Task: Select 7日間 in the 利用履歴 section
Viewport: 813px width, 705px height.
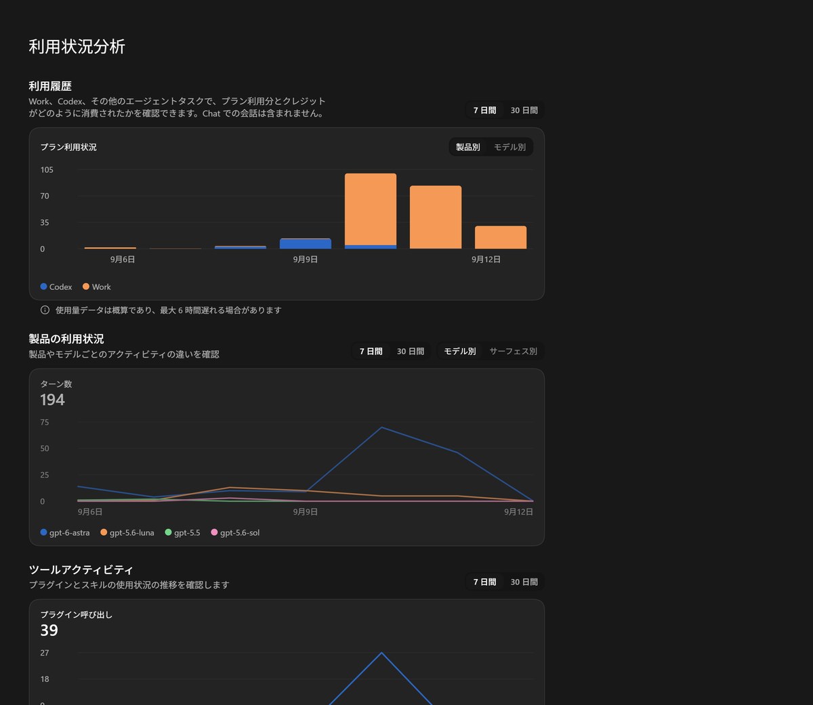Action: (484, 110)
